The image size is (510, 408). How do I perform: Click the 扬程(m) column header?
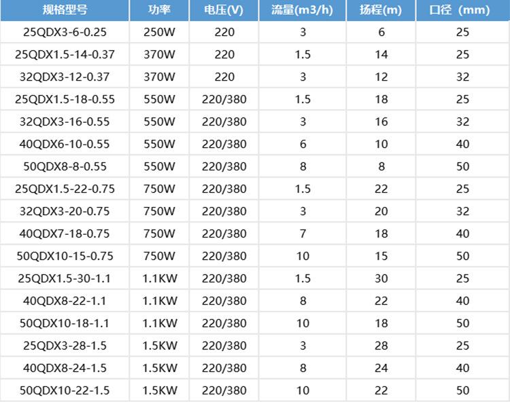381,11
